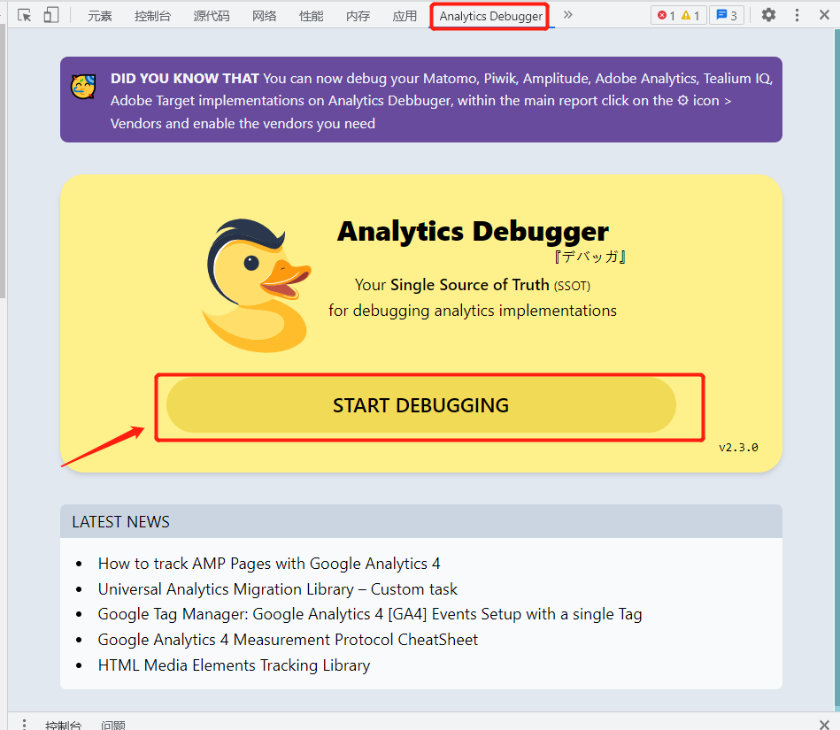Open the DevTools three-dot customize menu
The height and width of the screenshot is (730, 840).
pyautogui.click(x=797, y=15)
